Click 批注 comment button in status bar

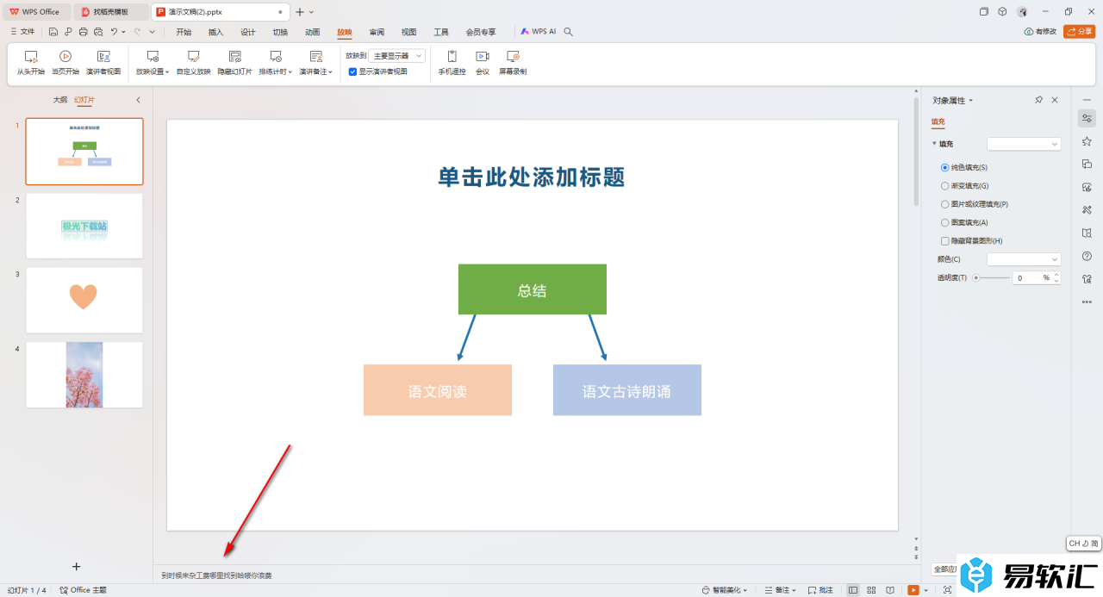819,590
